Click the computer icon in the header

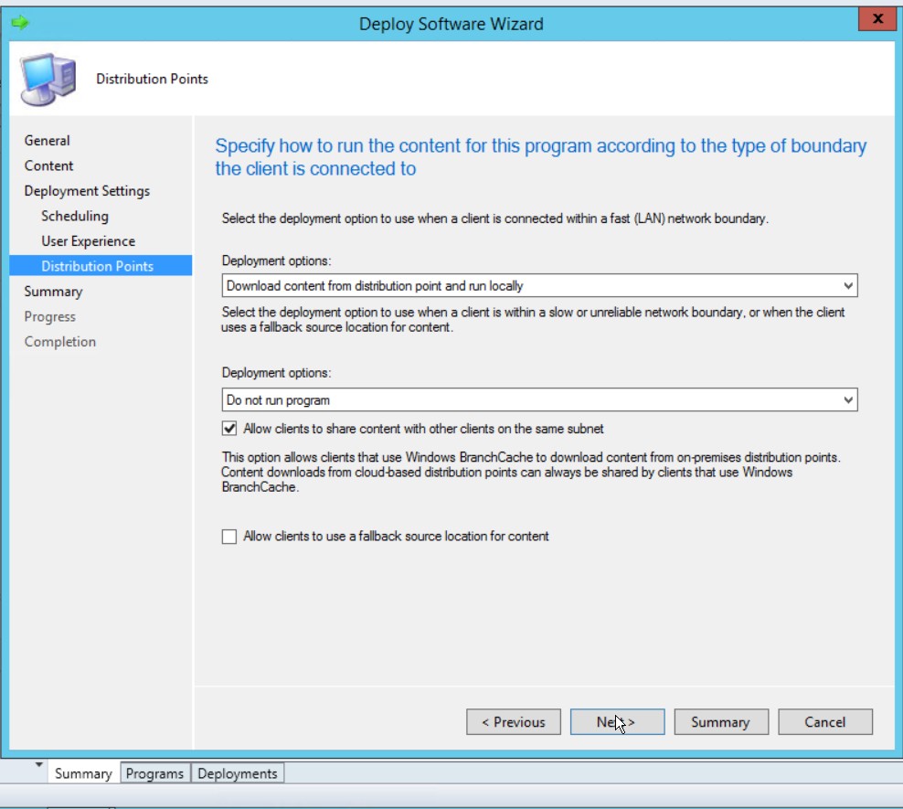tap(49, 80)
